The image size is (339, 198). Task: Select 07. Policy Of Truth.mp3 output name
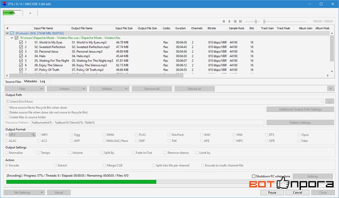pos(88,70)
